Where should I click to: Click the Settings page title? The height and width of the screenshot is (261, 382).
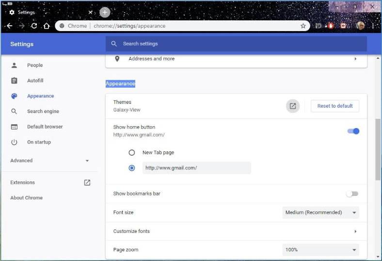[x=22, y=44]
